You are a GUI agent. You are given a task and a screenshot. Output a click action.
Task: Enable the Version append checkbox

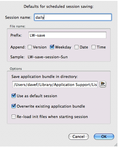30,47
